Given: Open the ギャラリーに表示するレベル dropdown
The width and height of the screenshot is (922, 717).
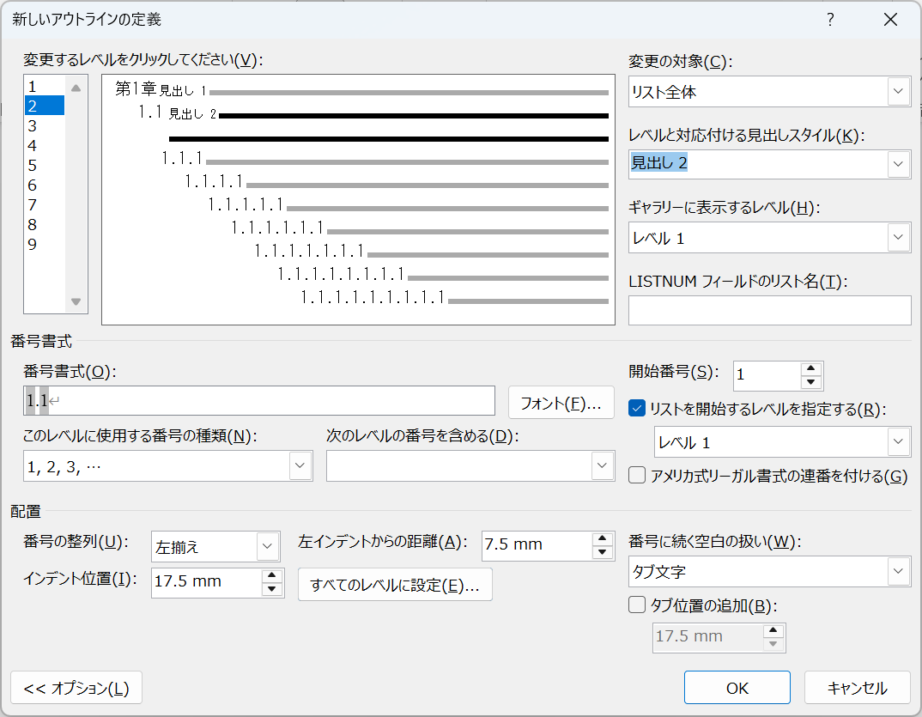Looking at the screenshot, I should [898, 237].
